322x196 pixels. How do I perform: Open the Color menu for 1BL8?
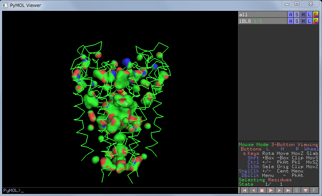tap(316, 21)
